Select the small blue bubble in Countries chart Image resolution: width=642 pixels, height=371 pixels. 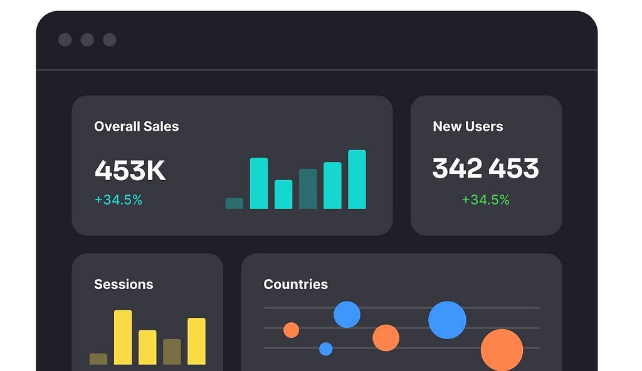pyautogui.click(x=327, y=347)
